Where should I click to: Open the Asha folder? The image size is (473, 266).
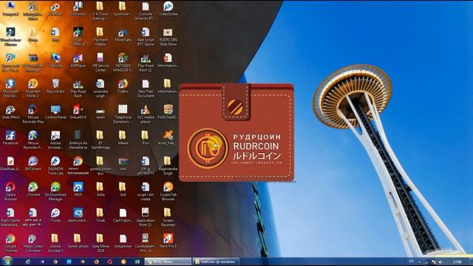pos(101,190)
